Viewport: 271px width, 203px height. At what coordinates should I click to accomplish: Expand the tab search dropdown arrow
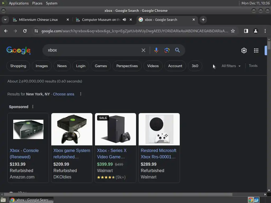[x=5, y=20]
